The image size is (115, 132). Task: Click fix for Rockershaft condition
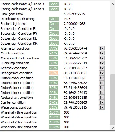(x=102, y=98)
